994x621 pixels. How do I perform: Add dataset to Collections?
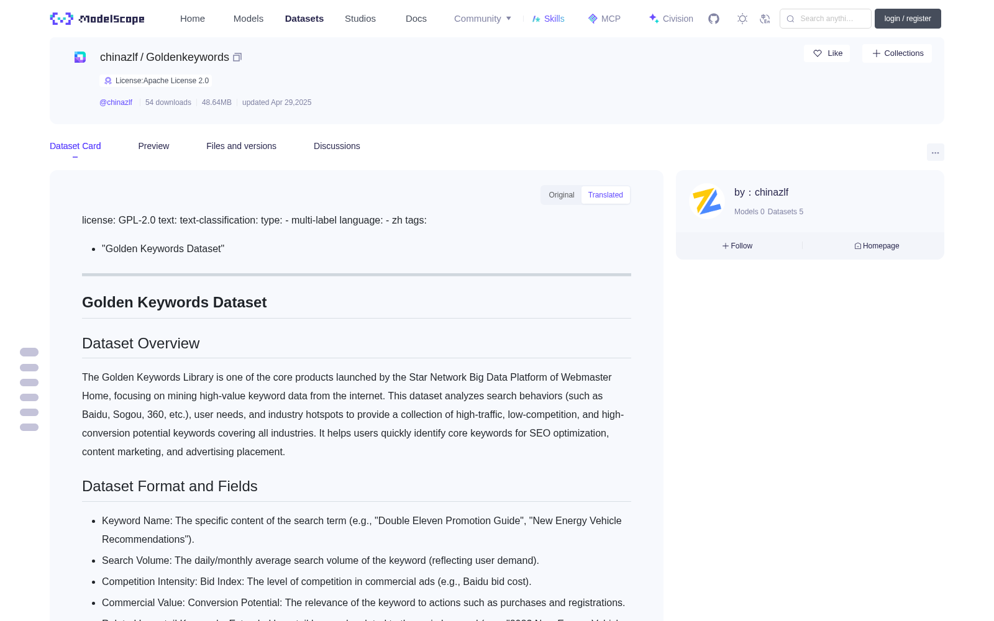point(897,53)
